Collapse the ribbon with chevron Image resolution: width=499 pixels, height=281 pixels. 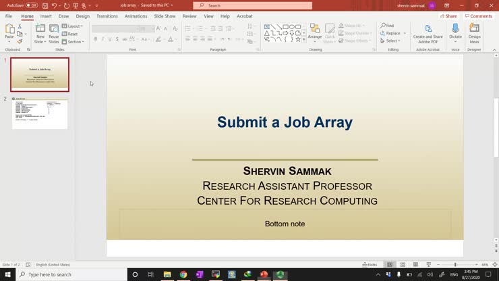[494, 50]
